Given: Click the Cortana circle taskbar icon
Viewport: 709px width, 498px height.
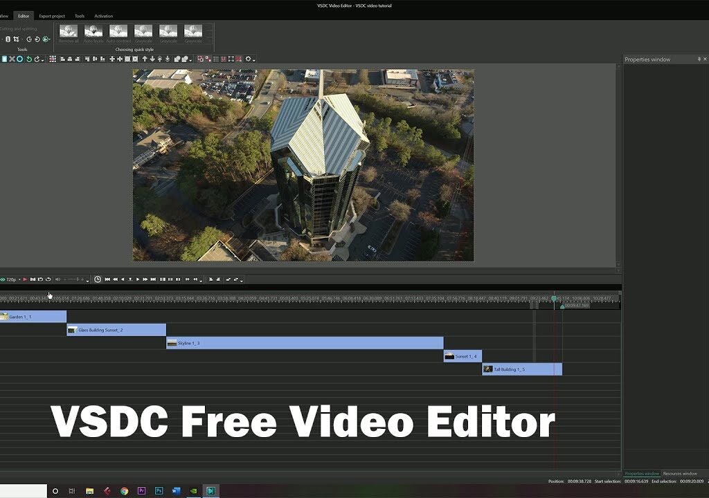Looking at the screenshot, I should [x=55, y=491].
